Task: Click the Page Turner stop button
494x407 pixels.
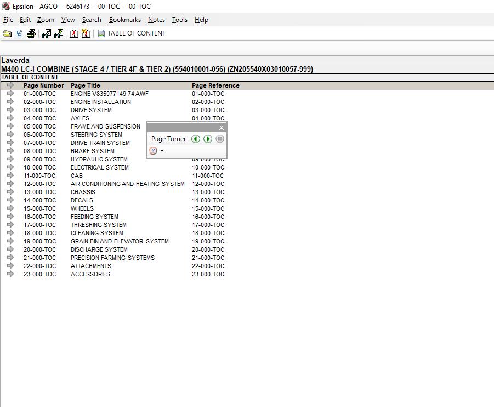Action: coord(220,139)
